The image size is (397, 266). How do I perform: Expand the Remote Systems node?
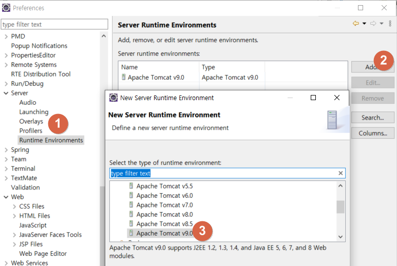point(6,65)
